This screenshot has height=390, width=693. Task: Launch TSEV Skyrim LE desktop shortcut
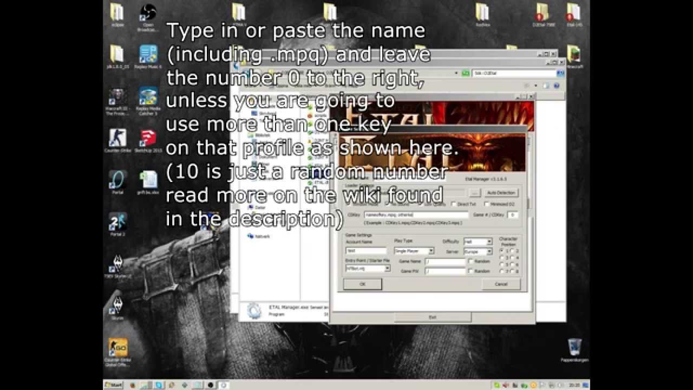(x=117, y=266)
